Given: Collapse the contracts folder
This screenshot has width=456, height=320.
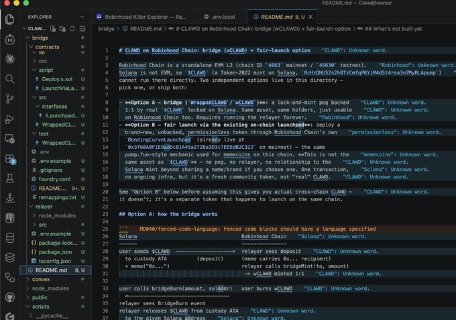Looking at the screenshot, I should (47, 47).
